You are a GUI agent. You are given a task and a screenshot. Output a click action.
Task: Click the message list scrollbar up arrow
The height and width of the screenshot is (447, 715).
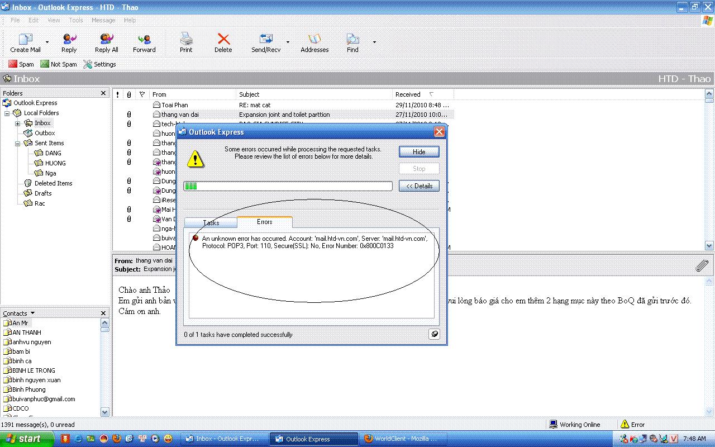(709, 93)
